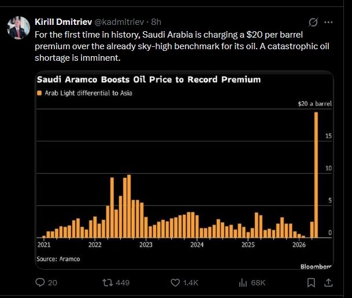Click the 2022 label on the chart axis
This screenshot has width=352, height=298.
pyautogui.click(x=95, y=245)
